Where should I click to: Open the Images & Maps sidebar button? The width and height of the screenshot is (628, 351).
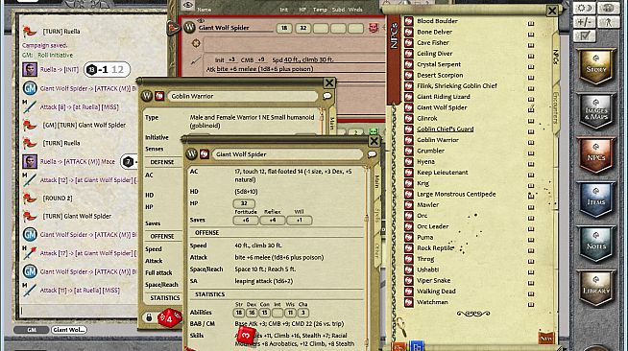596,111
